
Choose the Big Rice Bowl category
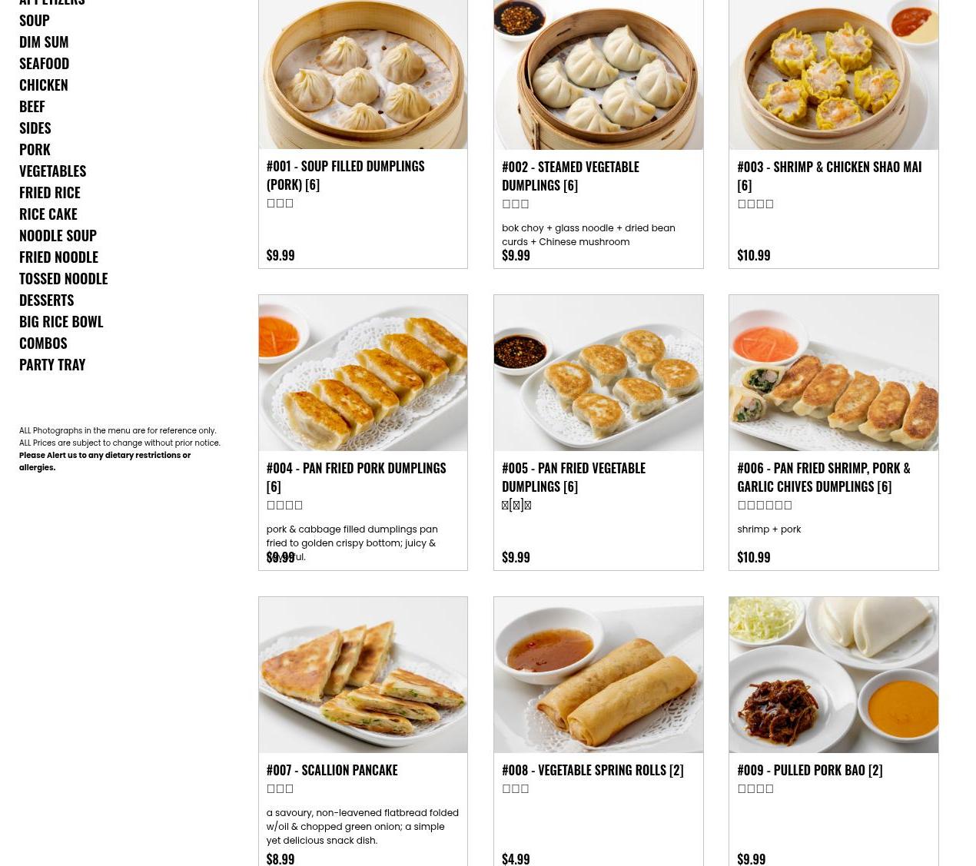[61, 321]
